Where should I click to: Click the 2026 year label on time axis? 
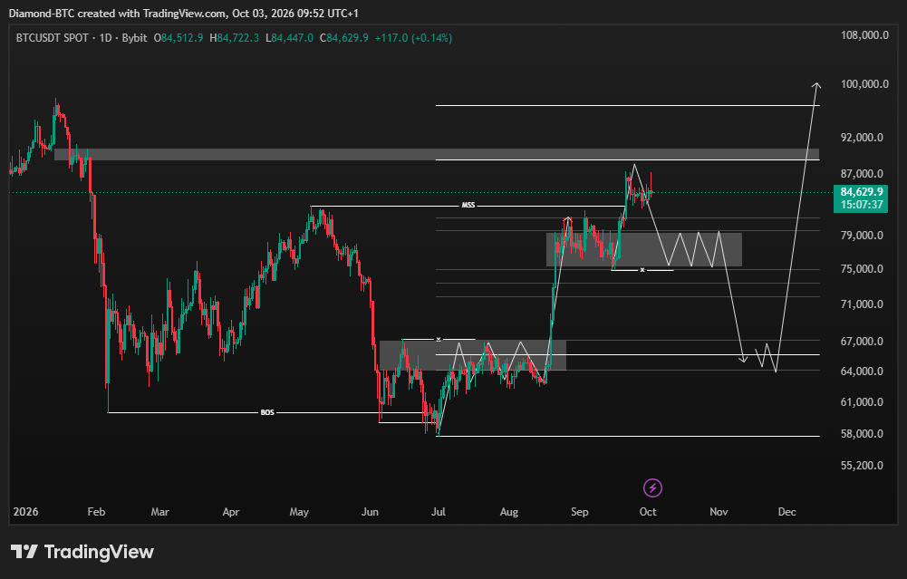[x=25, y=512]
